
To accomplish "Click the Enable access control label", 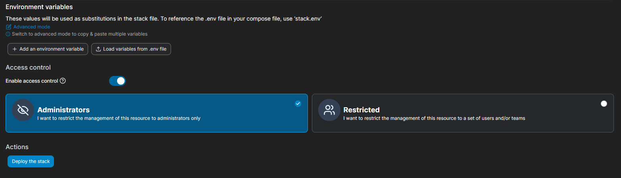I will tap(32, 81).
